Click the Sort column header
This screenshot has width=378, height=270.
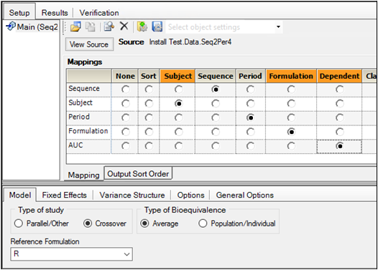pyautogui.click(x=149, y=76)
